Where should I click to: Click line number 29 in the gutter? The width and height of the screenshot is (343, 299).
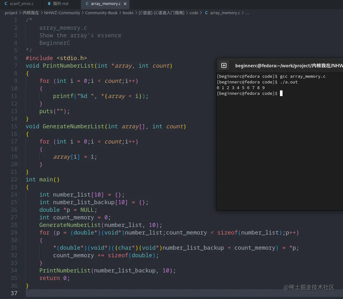(14, 232)
